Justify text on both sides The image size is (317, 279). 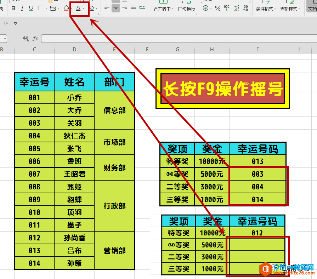134,8
